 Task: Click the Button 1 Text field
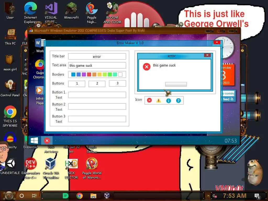click(97, 95)
